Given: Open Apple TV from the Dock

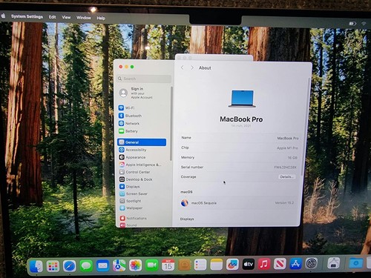Looking at the screenshot, I should coord(249,264).
